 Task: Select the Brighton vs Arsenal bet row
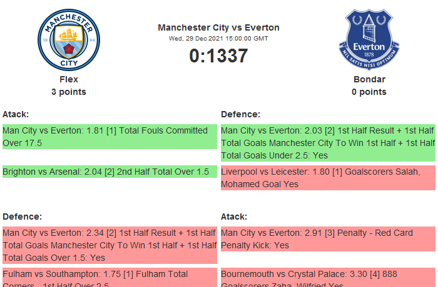[109, 172]
